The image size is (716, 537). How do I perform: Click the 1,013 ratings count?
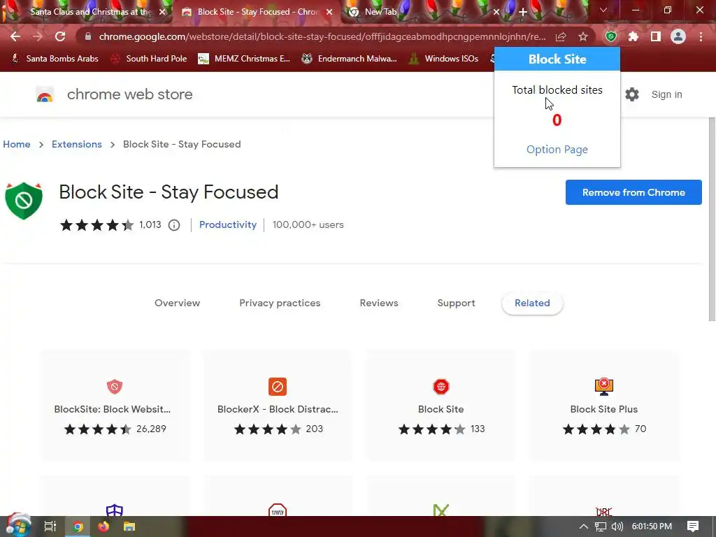(x=150, y=224)
